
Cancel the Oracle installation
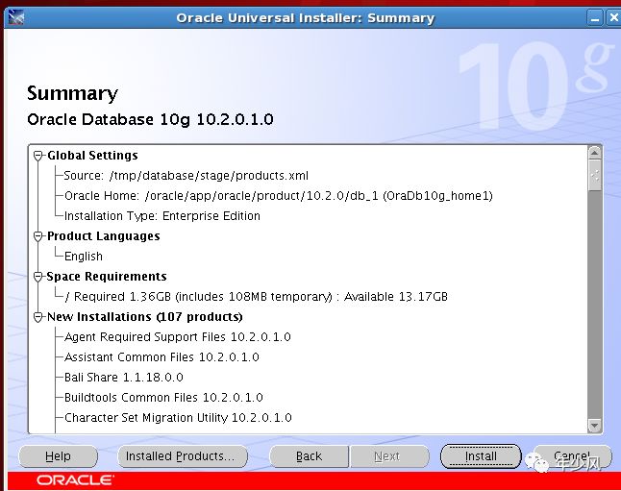(572, 456)
